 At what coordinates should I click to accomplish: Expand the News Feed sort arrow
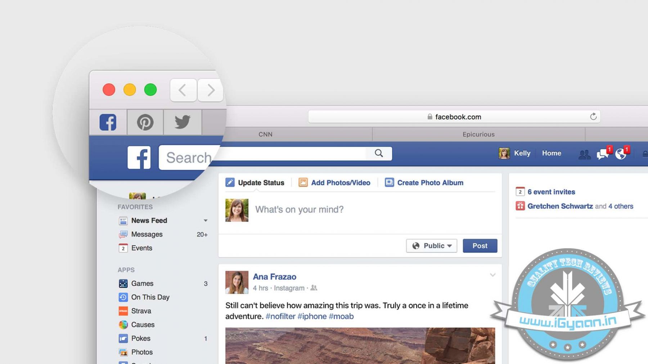point(206,220)
